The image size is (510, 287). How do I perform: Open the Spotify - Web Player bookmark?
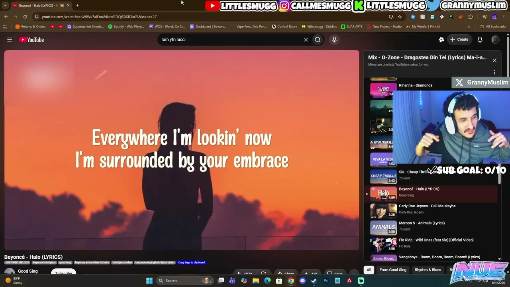click(126, 27)
